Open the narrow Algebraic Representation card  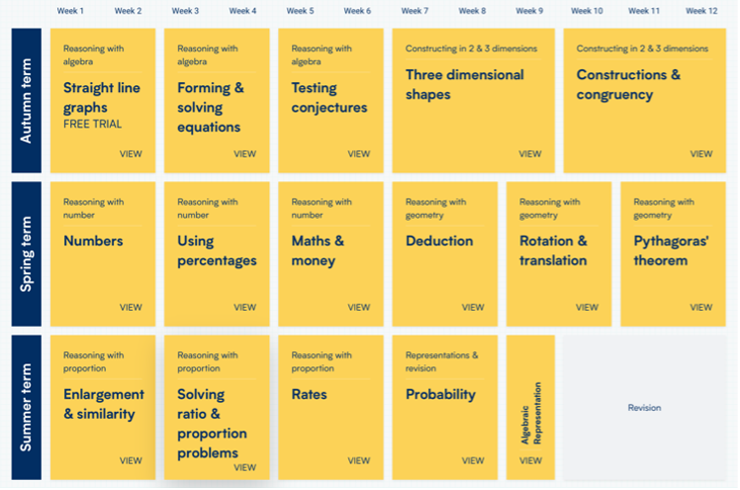(530, 408)
